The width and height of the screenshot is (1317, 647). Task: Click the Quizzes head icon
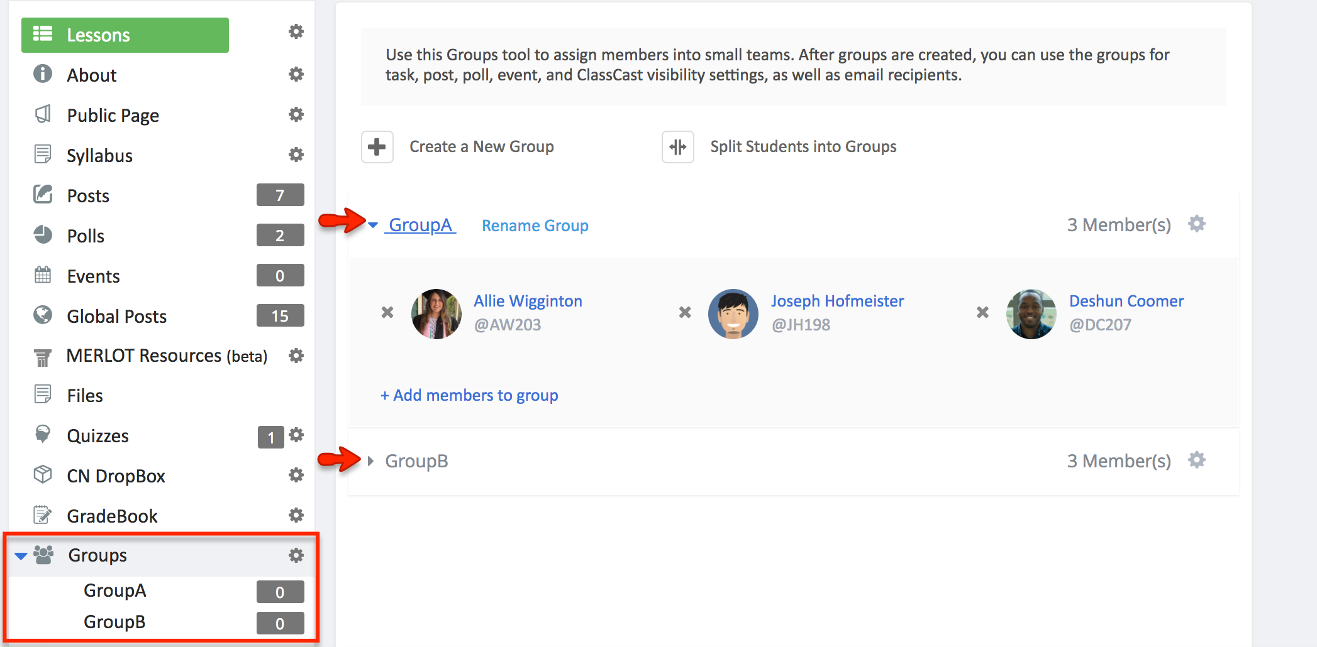[43, 434]
